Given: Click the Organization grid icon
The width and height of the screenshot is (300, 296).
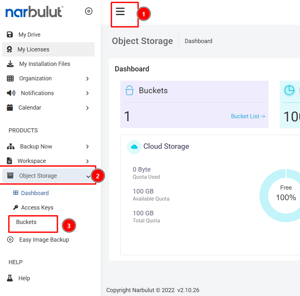Looking at the screenshot, I should click(10, 78).
